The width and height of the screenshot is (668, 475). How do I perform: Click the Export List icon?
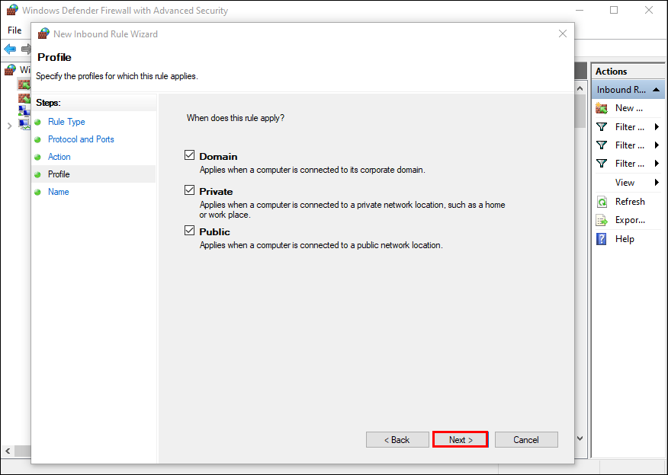(x=602, y=220)
